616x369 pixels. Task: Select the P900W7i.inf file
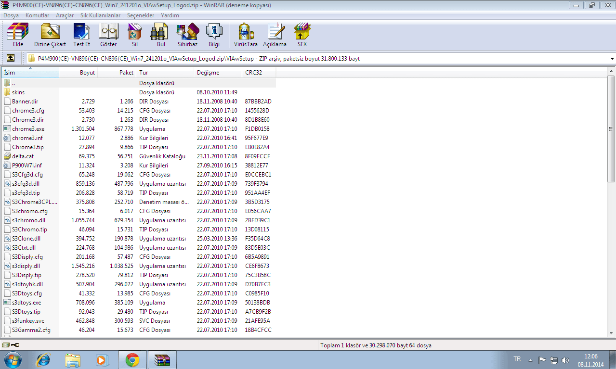click(x=26, y=165)
